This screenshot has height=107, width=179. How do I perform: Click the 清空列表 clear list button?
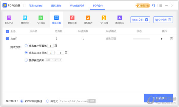click(x=163, y=20)
